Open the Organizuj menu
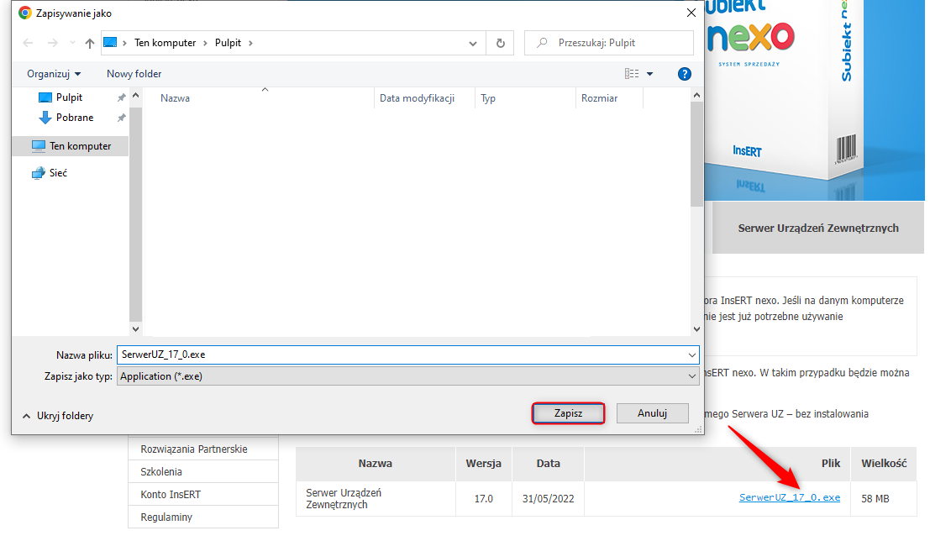 [54, 74]
